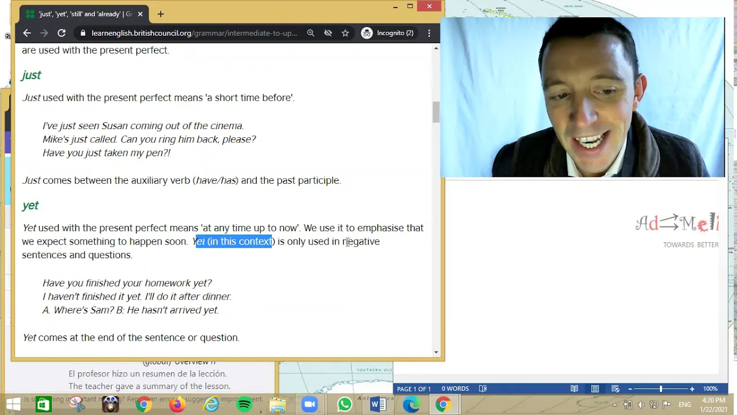This screenshot has width=737, height=415.
Task: Launch Firefox from the taskbar
Action: tap(177, 405)
